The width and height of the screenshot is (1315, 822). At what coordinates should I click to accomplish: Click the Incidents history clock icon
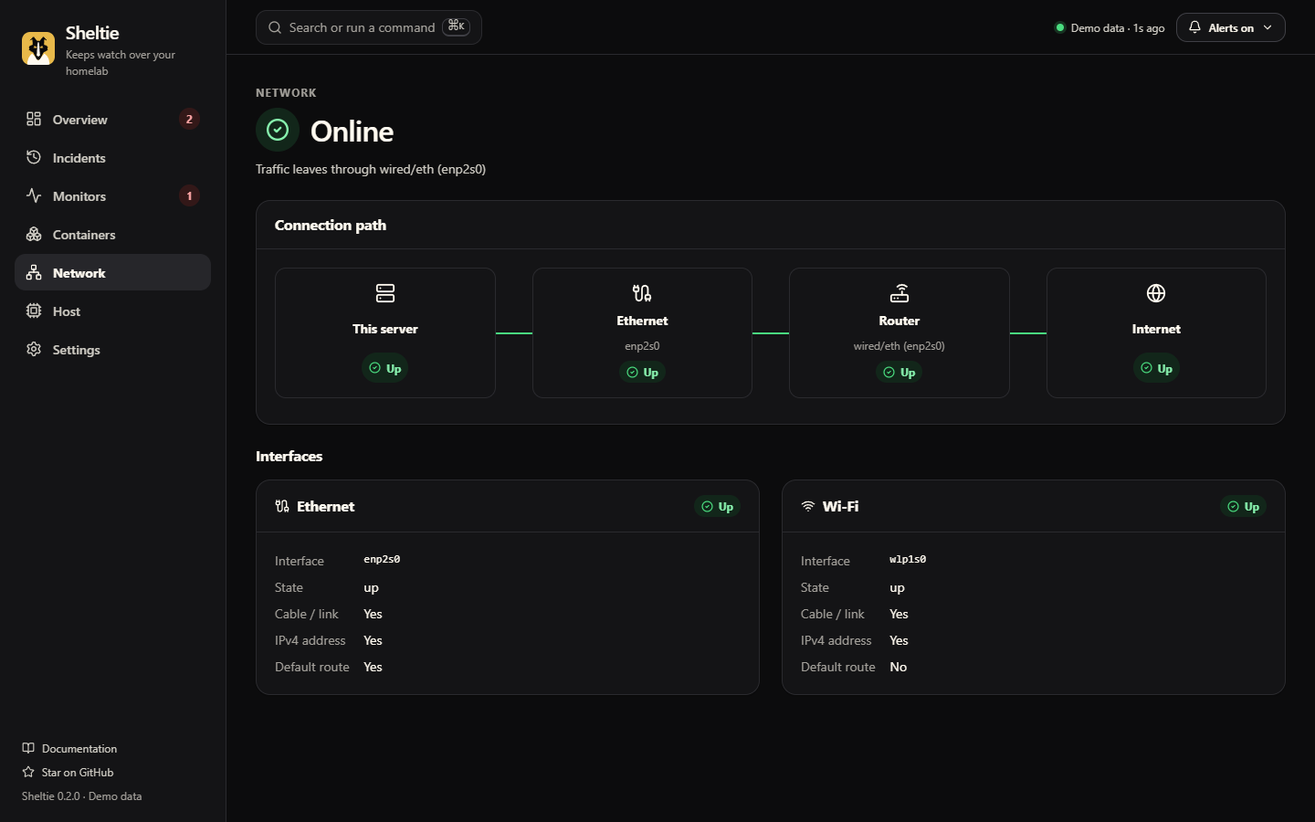click(x=34, y=157)
